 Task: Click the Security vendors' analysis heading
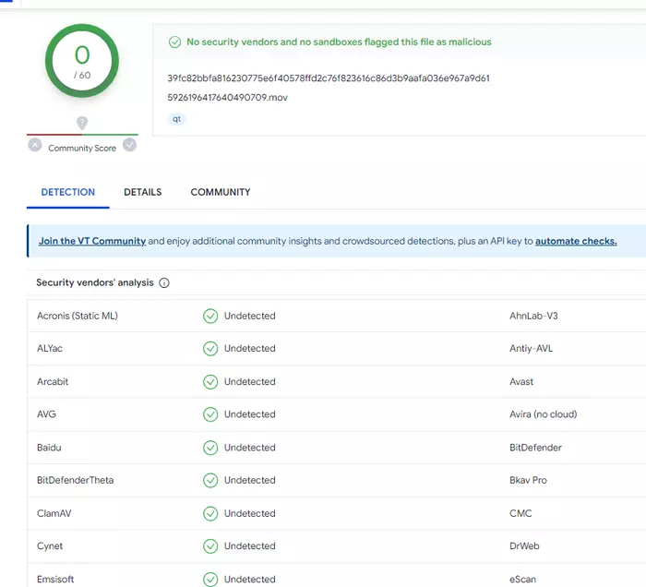95,282
